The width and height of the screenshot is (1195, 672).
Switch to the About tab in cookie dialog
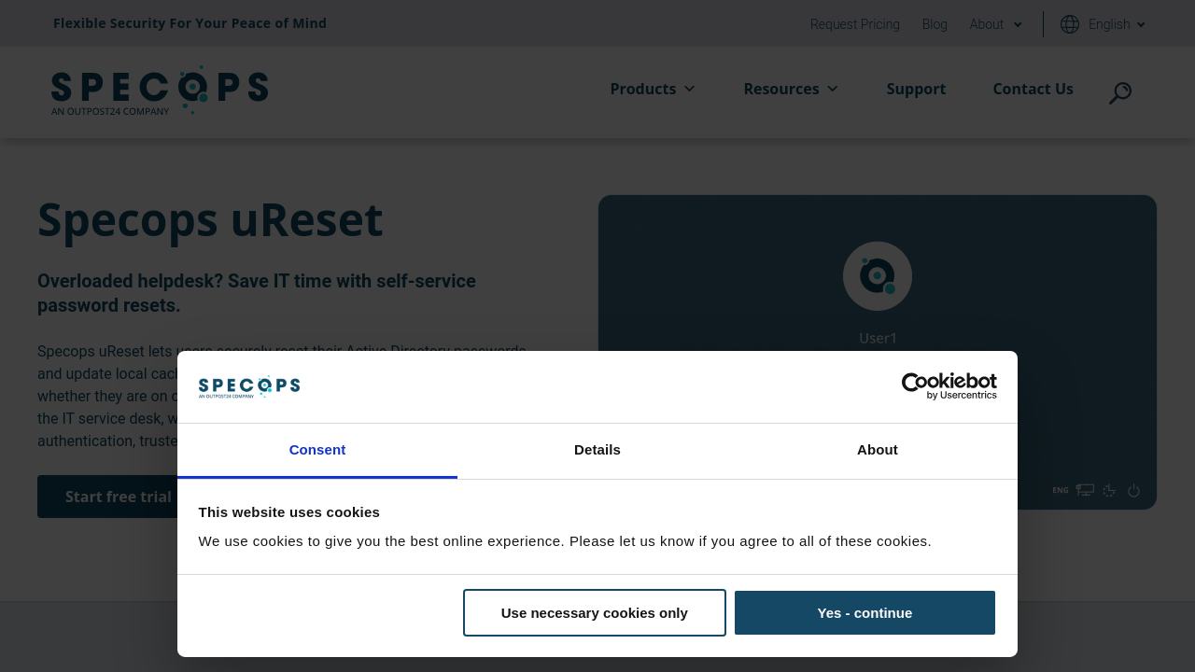(x=878, y=450)
